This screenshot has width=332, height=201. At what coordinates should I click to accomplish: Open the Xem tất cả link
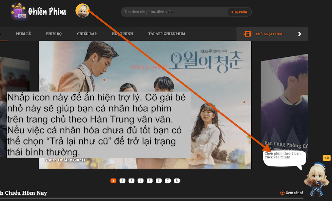[294, 193]
